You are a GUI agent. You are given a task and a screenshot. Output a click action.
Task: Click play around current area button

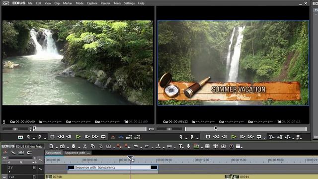tap(288, 137)
